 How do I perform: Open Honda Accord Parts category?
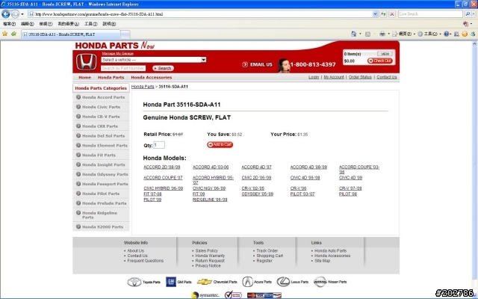103,97
